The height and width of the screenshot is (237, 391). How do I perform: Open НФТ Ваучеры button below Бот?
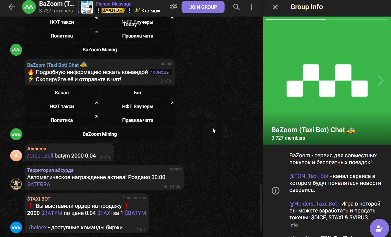[138, 106]
